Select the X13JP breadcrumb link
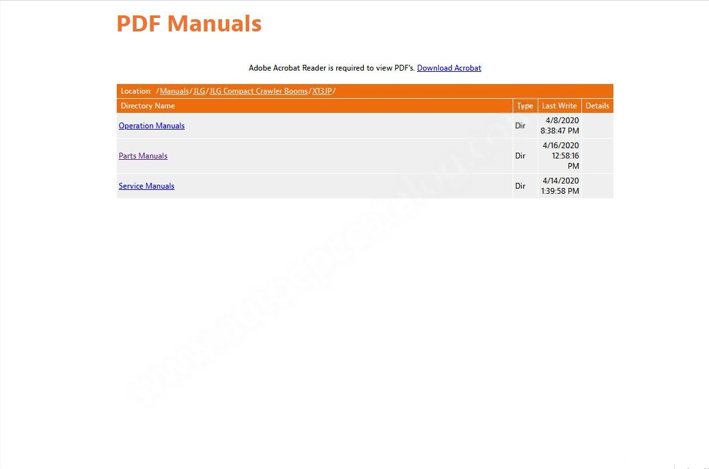The width and height of the screenshot is (709, 469). 321,91
